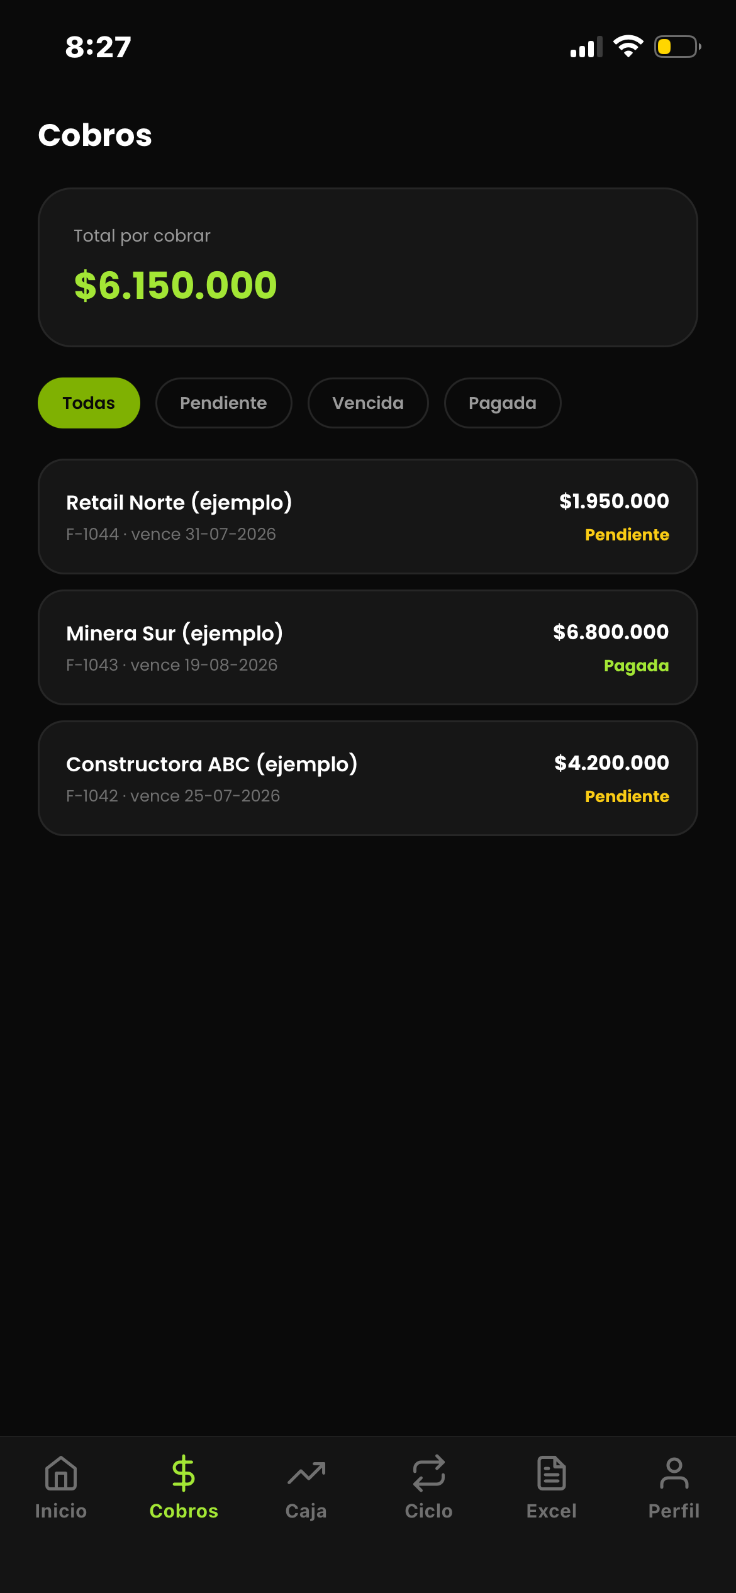This screenshot has height=1593, width=736.
Task: Filter invoices by Vencida
Action: pyautogui.click(x=368, y=403)
